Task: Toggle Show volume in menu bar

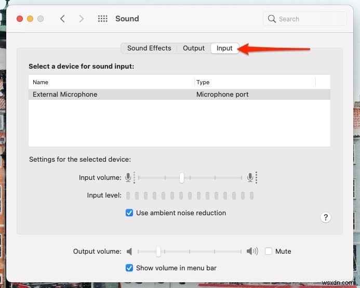Action: click(x=129, y=268)
